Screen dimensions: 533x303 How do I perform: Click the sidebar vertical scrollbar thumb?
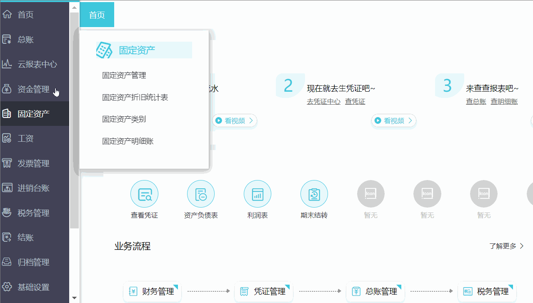tap(74, 120)
